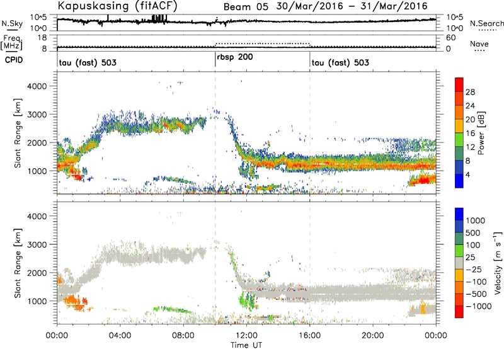This screenshot has width=504, height=349.
Task: Click the "CPID" row label
Action: pyautogui.click(x=14, y=60)
